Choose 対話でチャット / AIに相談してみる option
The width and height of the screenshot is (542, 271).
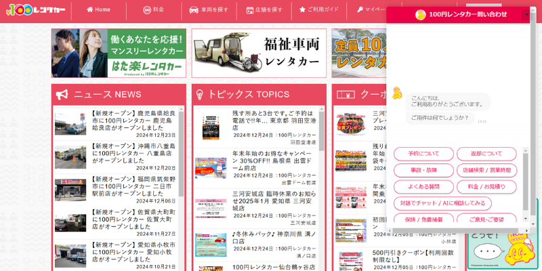pyautogui.click(x=442, y=203)
